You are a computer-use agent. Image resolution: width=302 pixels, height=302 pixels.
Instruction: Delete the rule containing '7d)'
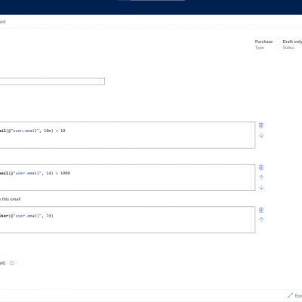(x=261, y=210)
